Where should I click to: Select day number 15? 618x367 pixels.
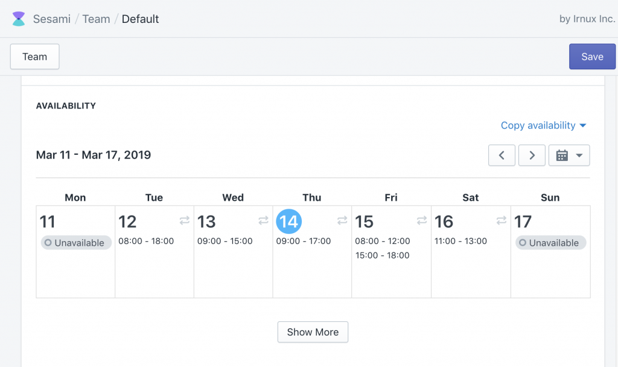pos(364,222)
